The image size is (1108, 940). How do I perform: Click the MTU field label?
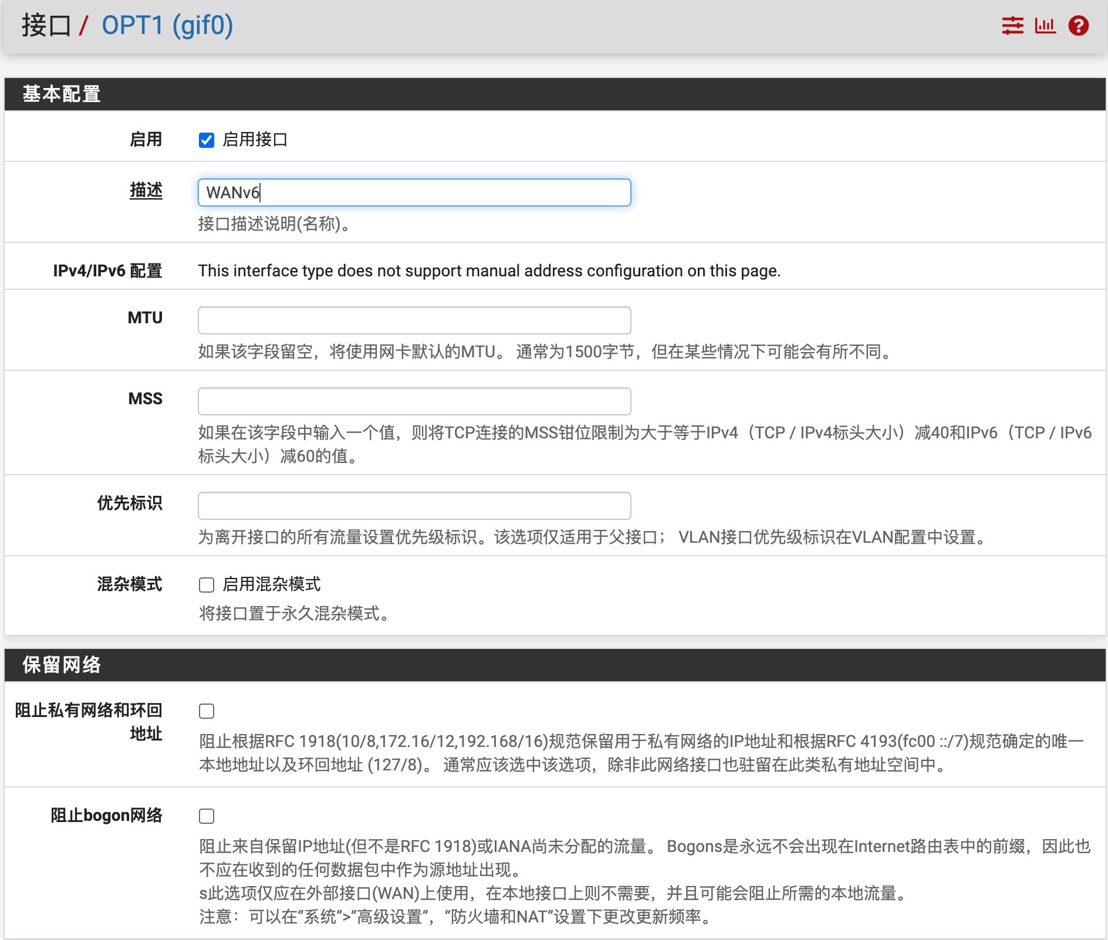point(145,317)
